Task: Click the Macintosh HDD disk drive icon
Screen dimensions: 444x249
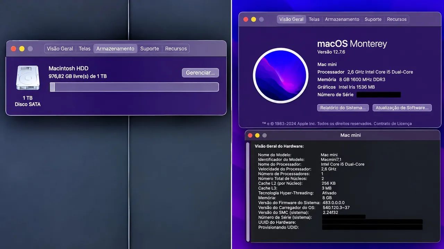Action: [x=28, y=79]
